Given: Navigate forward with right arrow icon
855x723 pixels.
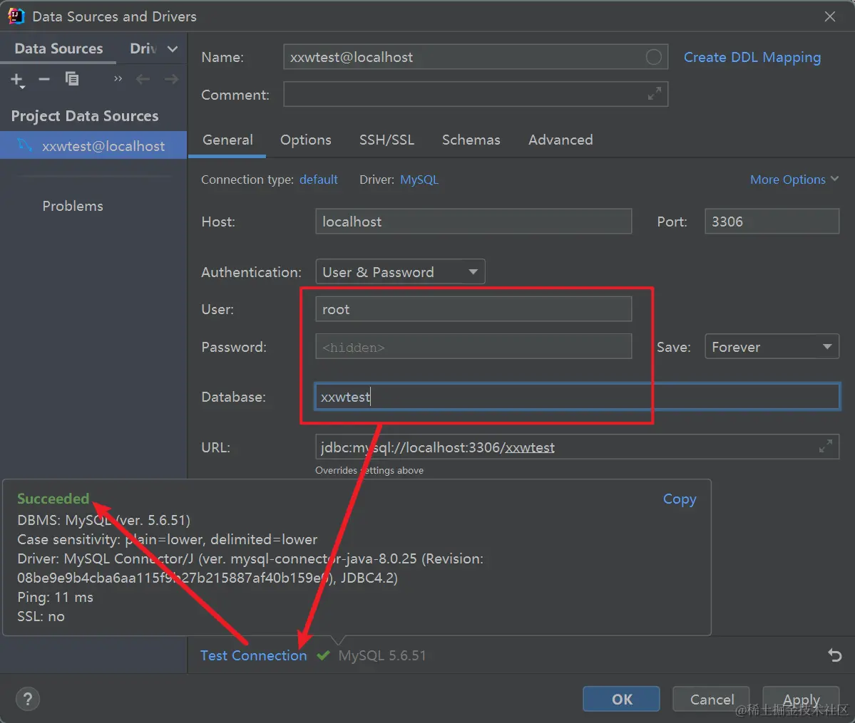Looking at the screenshot, I should pos(171,80).
